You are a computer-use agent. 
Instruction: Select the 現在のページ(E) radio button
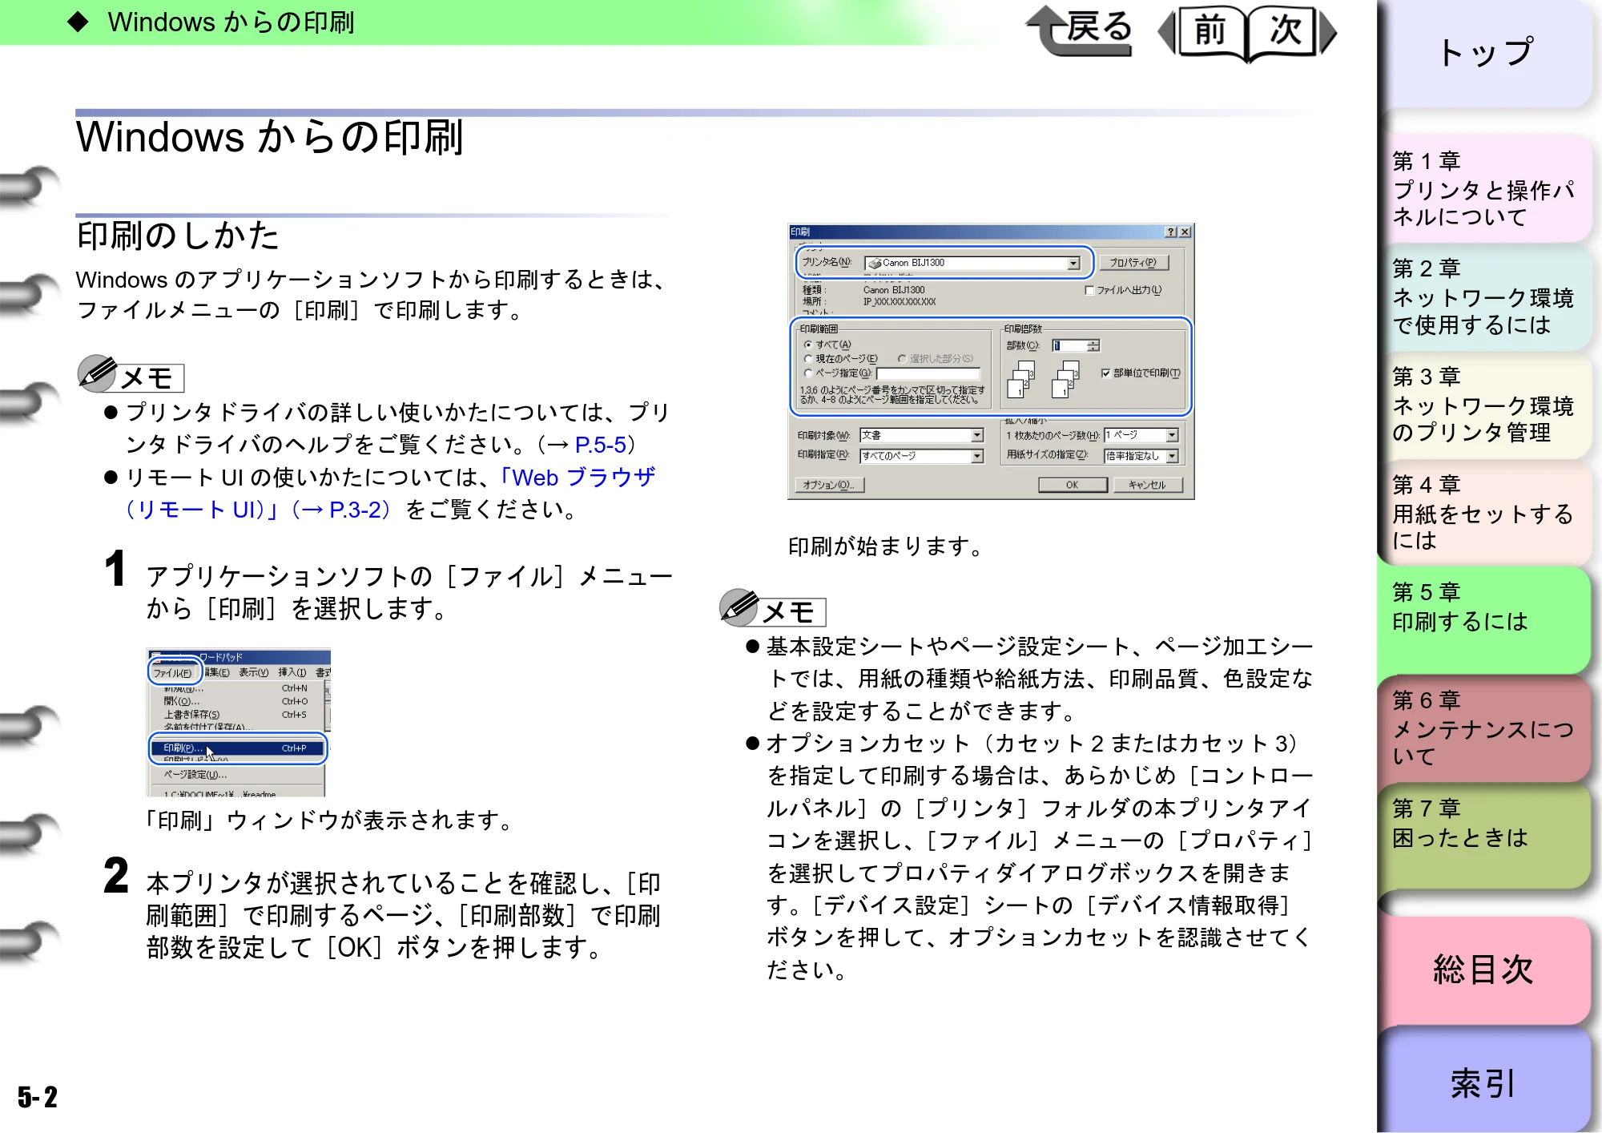coord(841,359)
